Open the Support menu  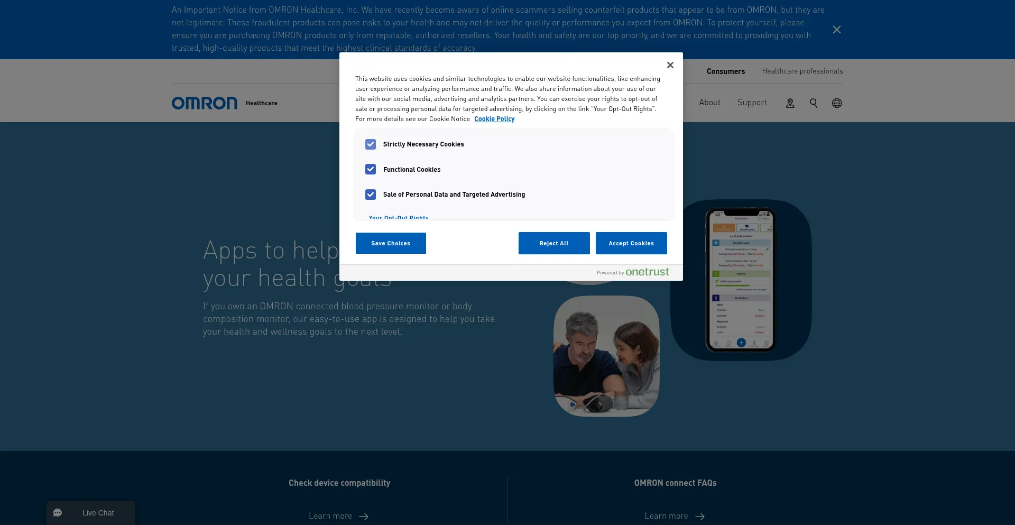pos(752,103)
